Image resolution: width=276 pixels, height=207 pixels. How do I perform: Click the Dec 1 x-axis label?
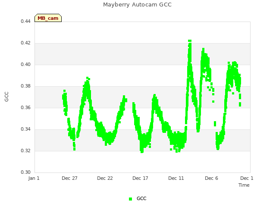[247, 178]
